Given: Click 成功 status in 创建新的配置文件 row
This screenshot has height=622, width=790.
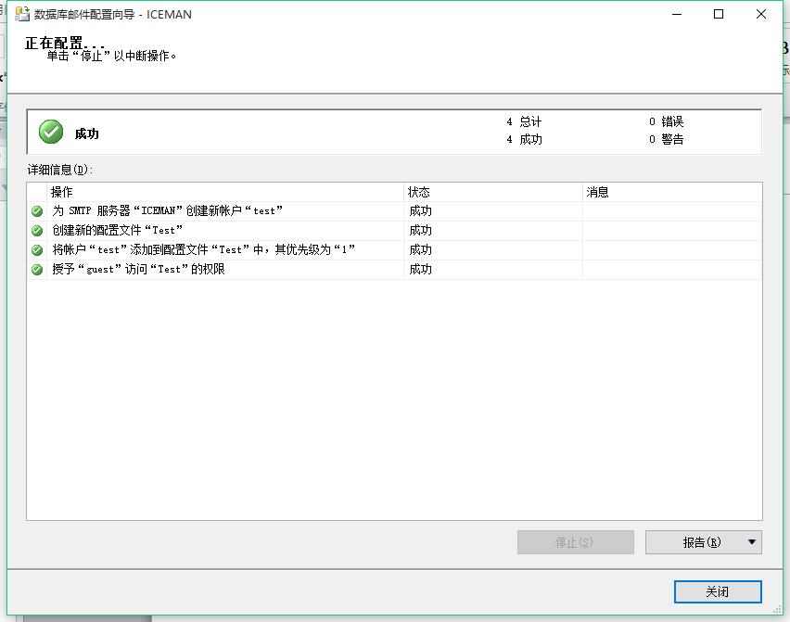Looking at the screenshot, I should (x=420, y=231).
